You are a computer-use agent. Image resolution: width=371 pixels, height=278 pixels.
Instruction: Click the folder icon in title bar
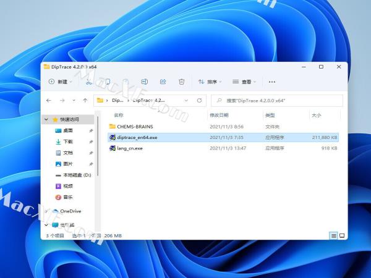[47, 67]
